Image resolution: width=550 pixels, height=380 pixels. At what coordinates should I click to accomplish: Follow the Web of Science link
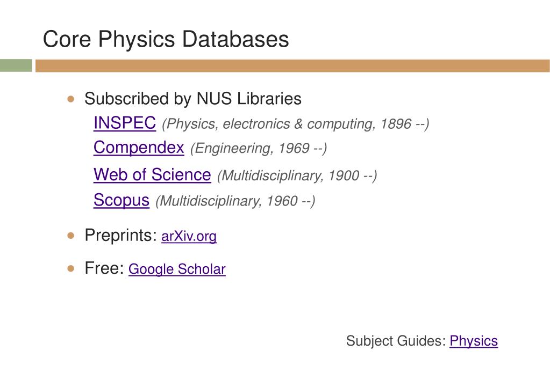click(x=152, y=174)
